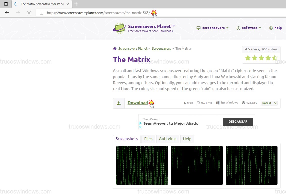Click the download counter icon beside 121,850
Screen dimensions: 286x194
click(243, 102)
